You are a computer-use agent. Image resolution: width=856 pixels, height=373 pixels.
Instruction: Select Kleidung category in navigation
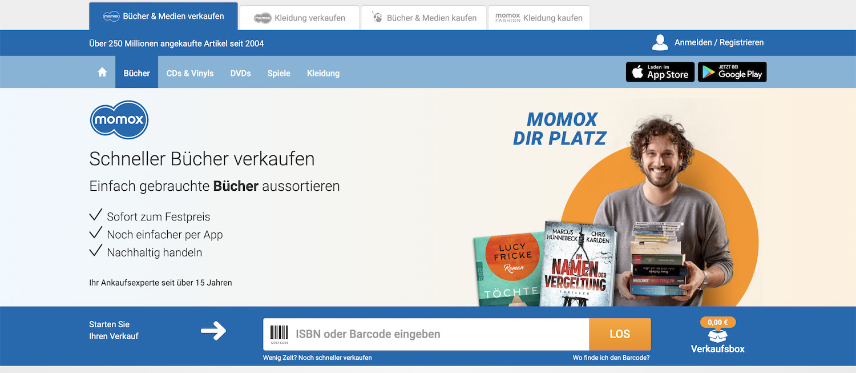pyautogui.click(x=323, y=73)
